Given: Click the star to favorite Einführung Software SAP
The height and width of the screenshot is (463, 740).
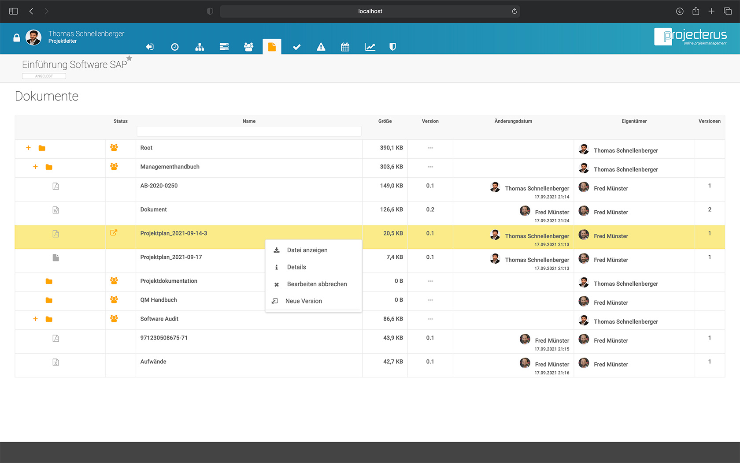Looking at the screenshot, I should [x=129, y=58].
